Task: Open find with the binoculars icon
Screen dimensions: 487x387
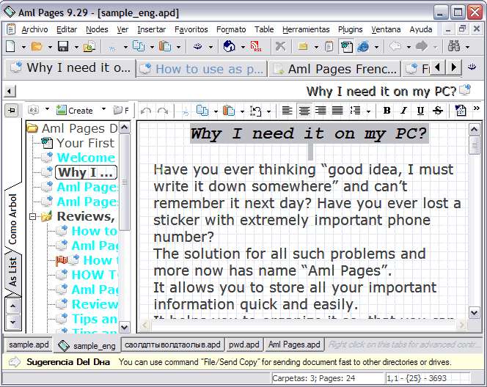Action: (x=454, y=47)
